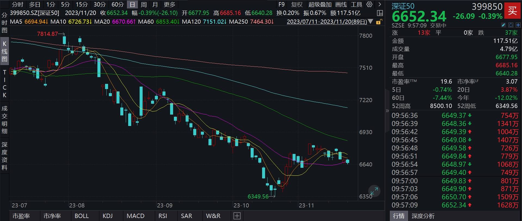Click the red 买 buy button
Viewport: 522px width, 221px height.
[512, 11]
